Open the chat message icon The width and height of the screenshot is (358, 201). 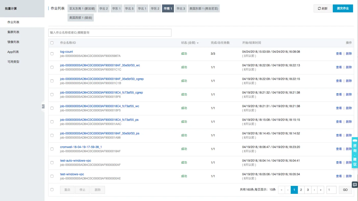(x=355, y=184)
